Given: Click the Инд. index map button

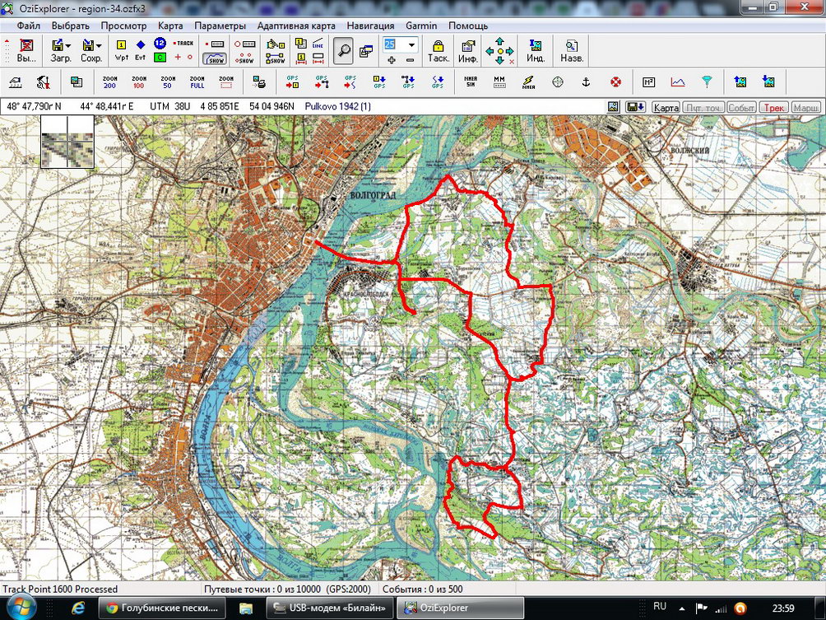Looking at the screenshot, I should pyautogui.click(x=536, y=51).
